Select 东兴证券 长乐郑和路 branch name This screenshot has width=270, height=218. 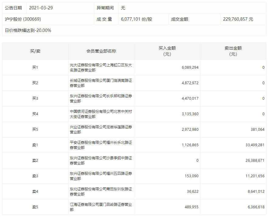pyautogui.click(x=101, y=99)
